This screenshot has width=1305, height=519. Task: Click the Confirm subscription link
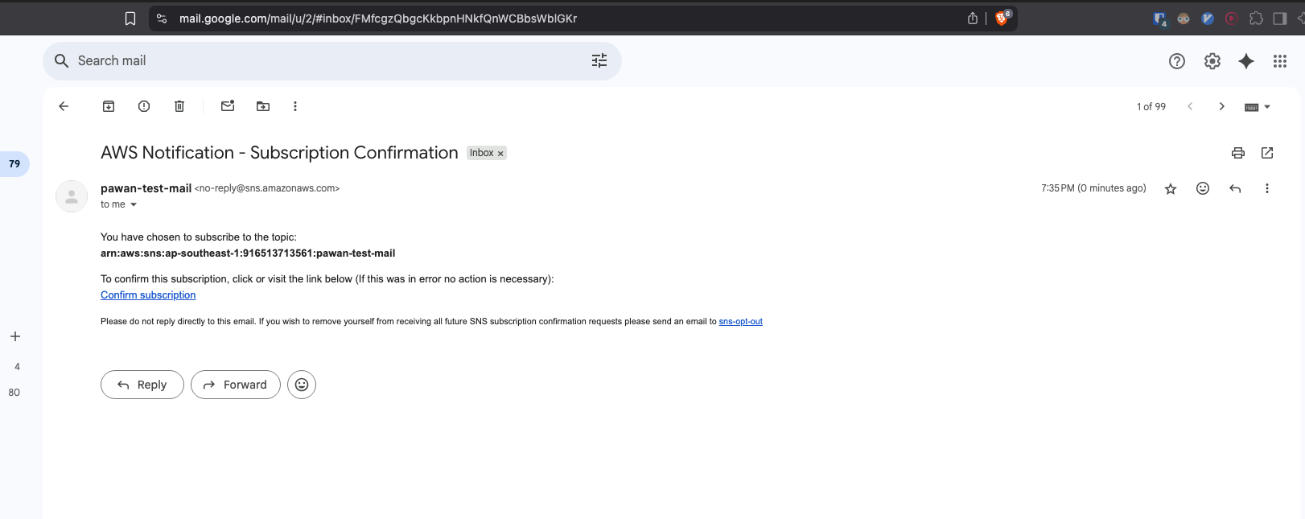click(148, 295)
